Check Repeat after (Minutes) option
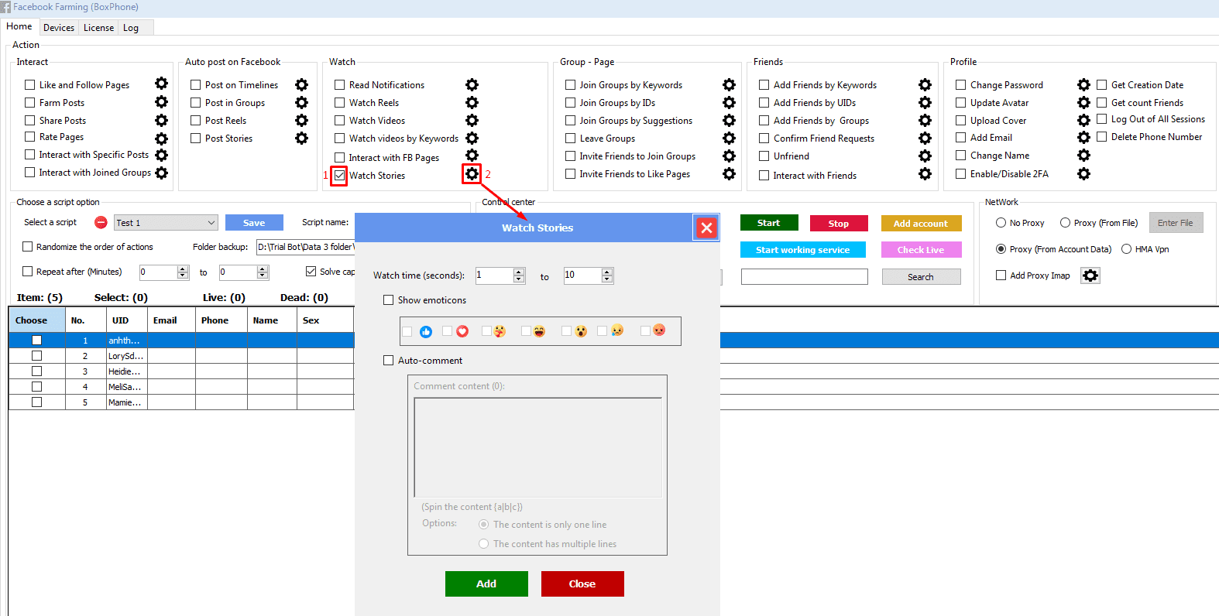Image resolution: width=1219 pixels, height=616 pixels. 28,272
